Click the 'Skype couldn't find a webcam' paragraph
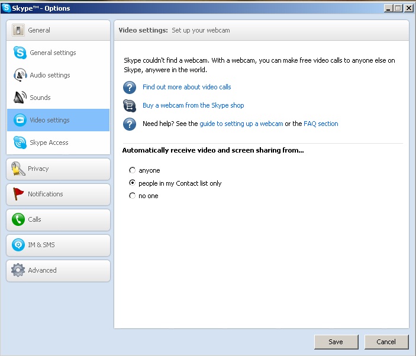This screenshot has height=356, width=416. pyautogui.click(x=259, y=65)
